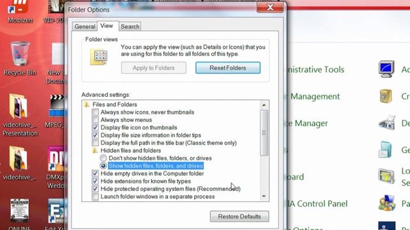Image resolution: width=410 pixels, height=230 pixels.
Task: Click the Files and Folders tree label
Action: (115, 105)
